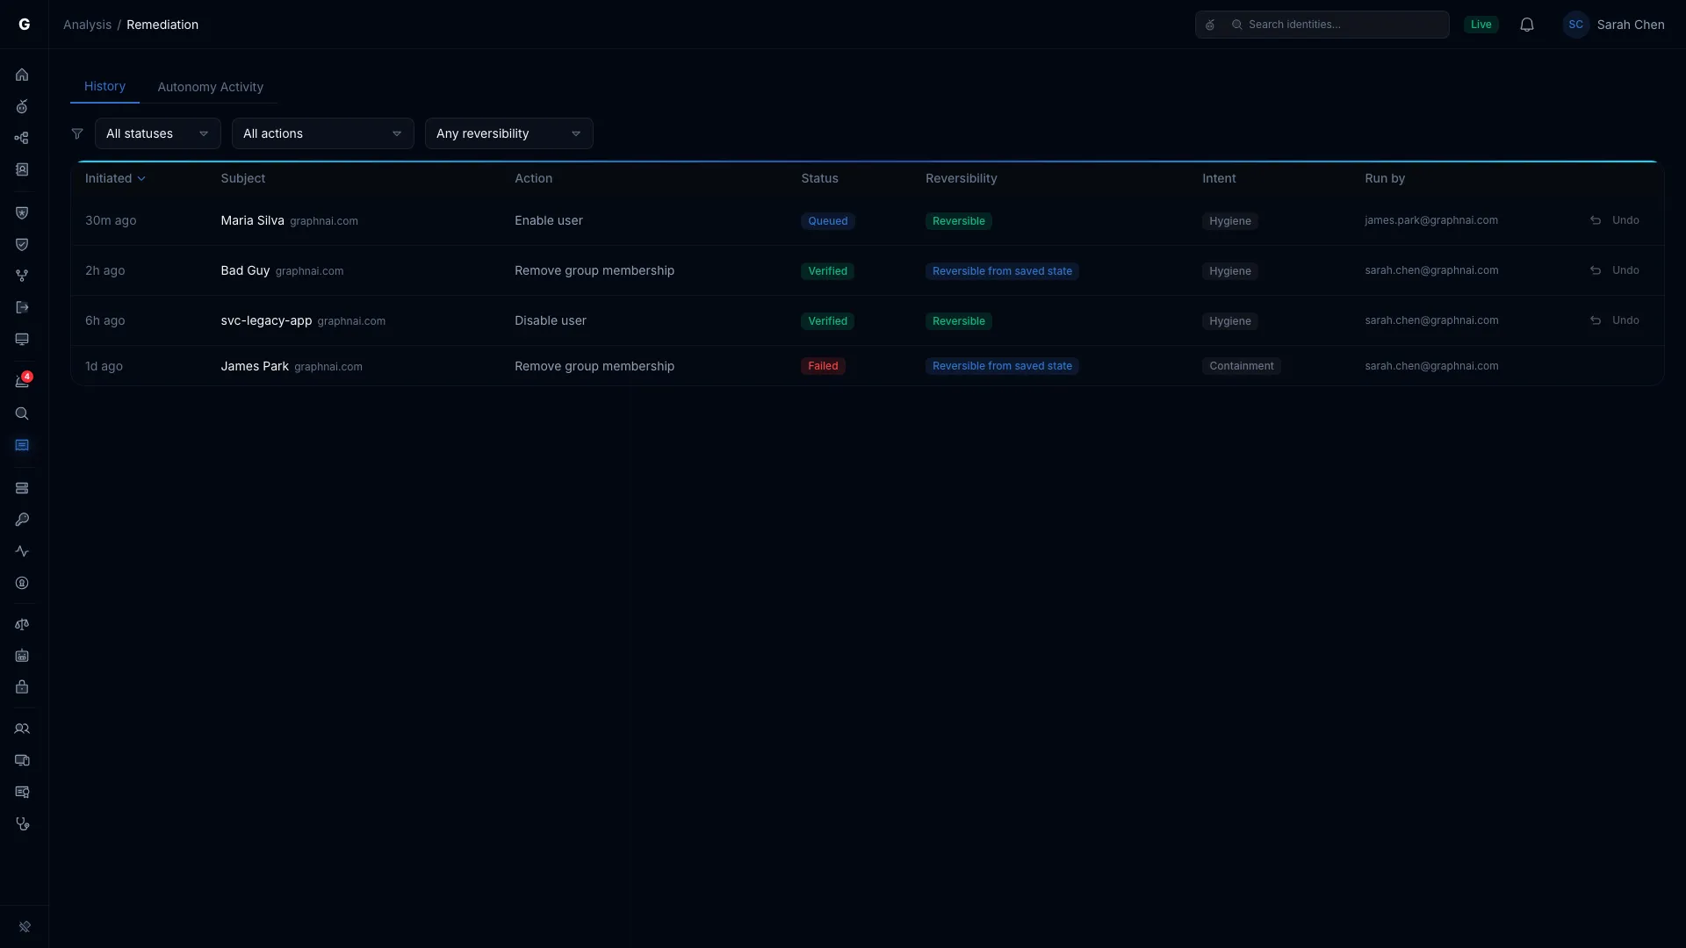Open the graph hierarchy icon in the sidebar
The height and width of the screenshot is (948, 1686).
22,138
